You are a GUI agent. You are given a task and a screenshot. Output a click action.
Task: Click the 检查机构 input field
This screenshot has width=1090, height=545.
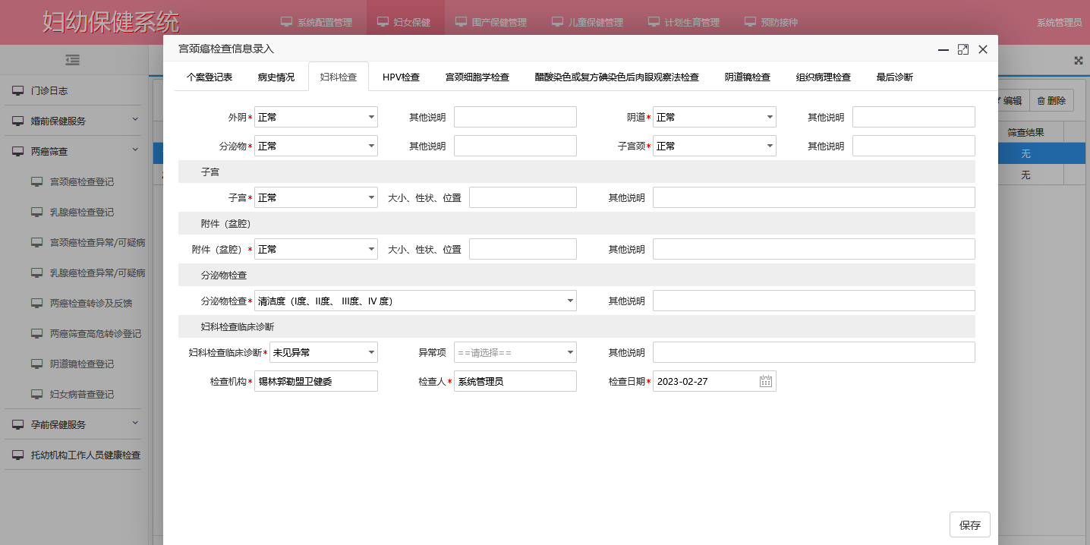pyautogui.click(x=316, y=381)
